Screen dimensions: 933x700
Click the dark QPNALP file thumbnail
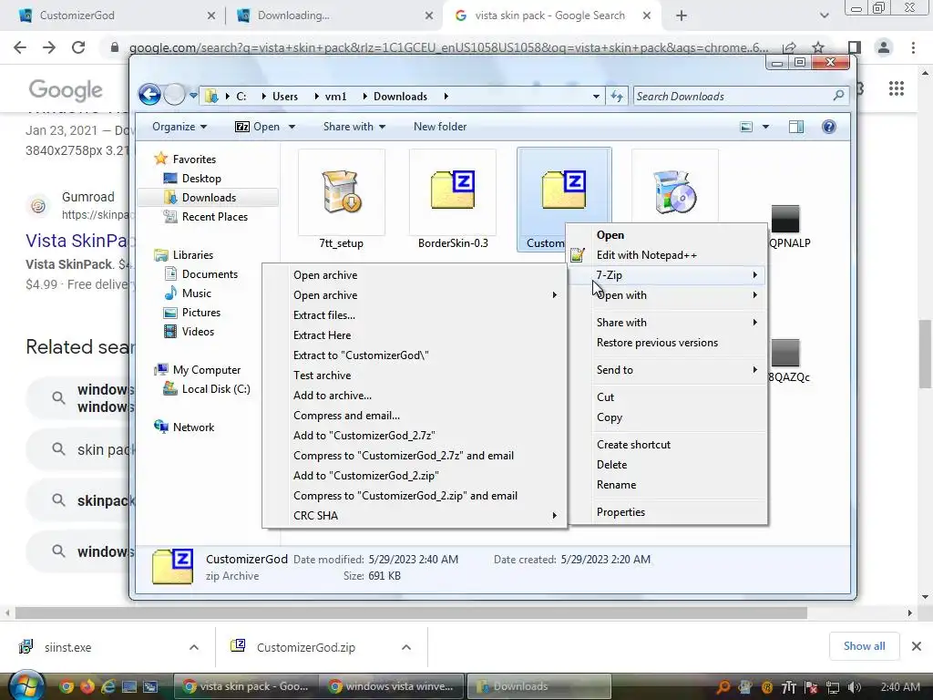784,219
